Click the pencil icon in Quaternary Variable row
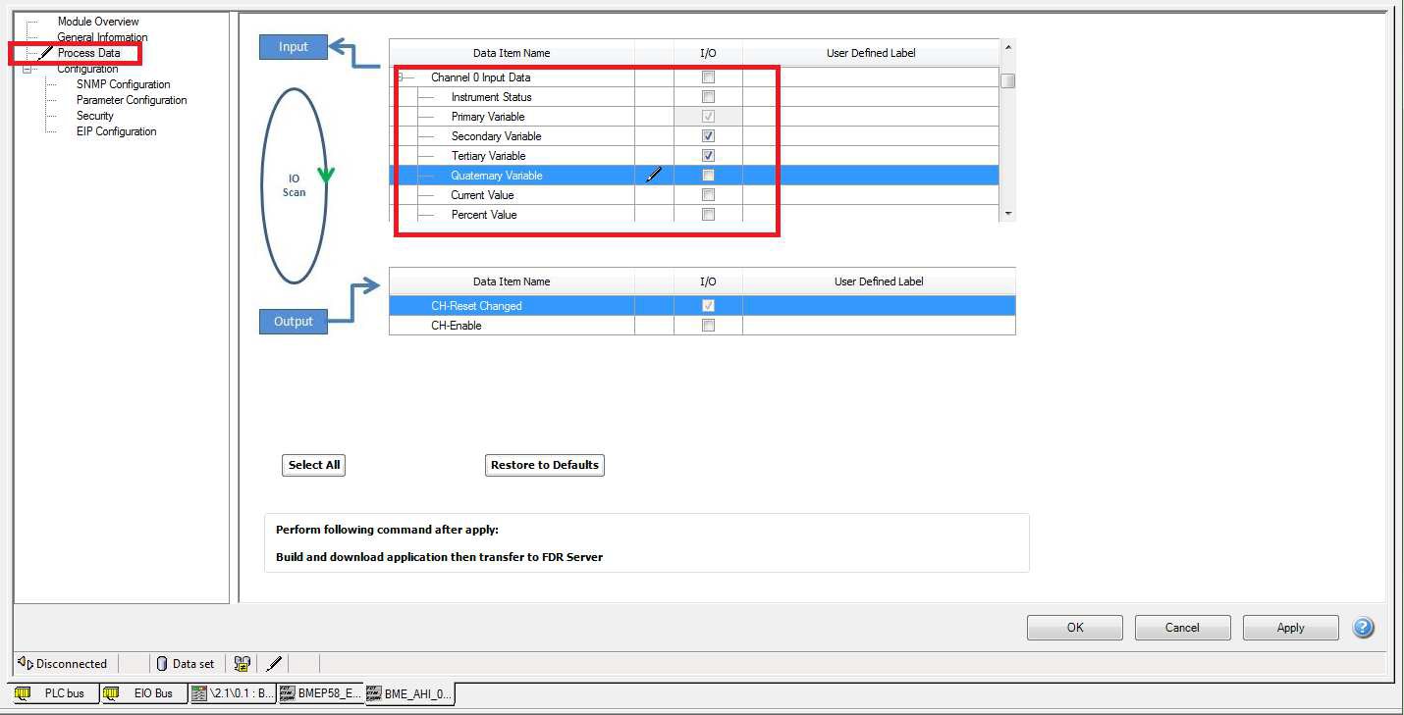The height and width of the screenshot is (715, 1404). point(654,175)
